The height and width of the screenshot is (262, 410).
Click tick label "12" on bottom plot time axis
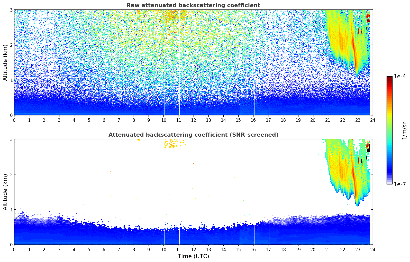point(193,249)
